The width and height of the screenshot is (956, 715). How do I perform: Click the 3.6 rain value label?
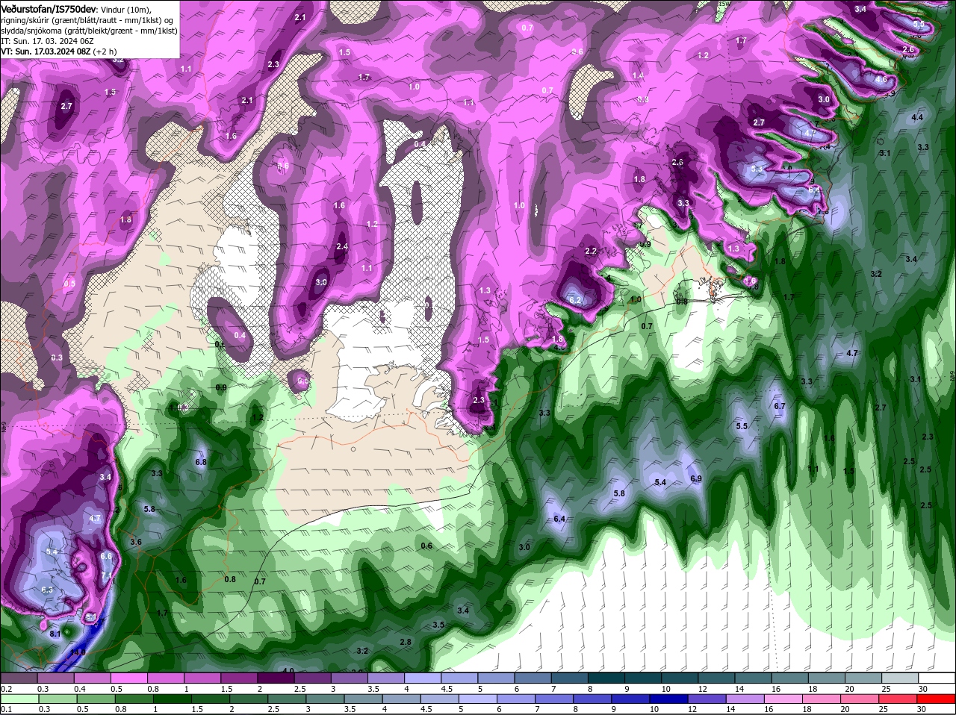[x=136, y=542]
